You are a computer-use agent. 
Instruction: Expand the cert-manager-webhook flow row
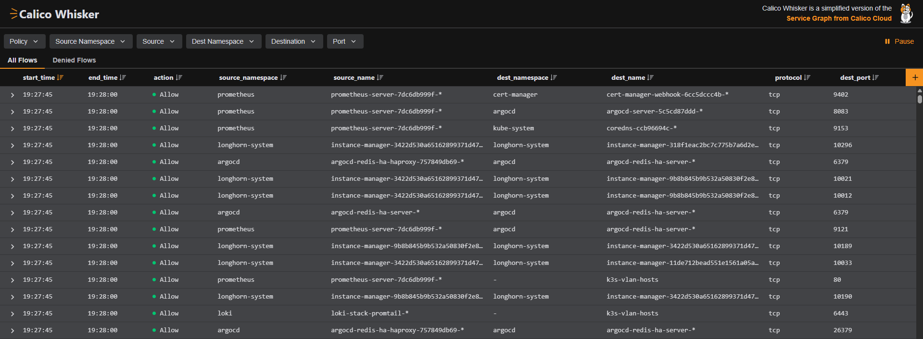point(13,95)
